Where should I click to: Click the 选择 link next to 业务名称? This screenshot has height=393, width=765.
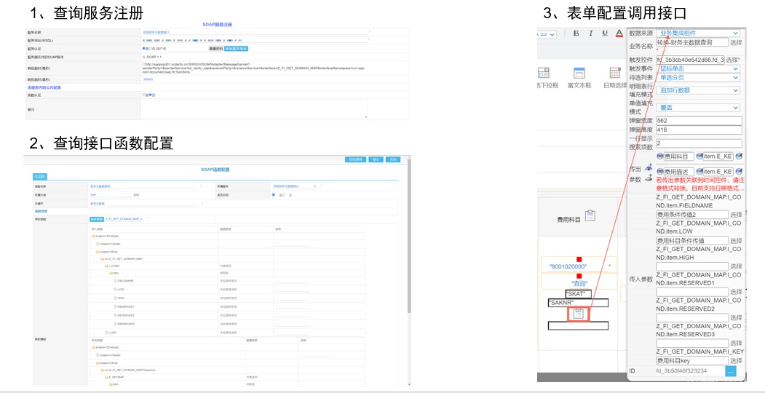736,43
